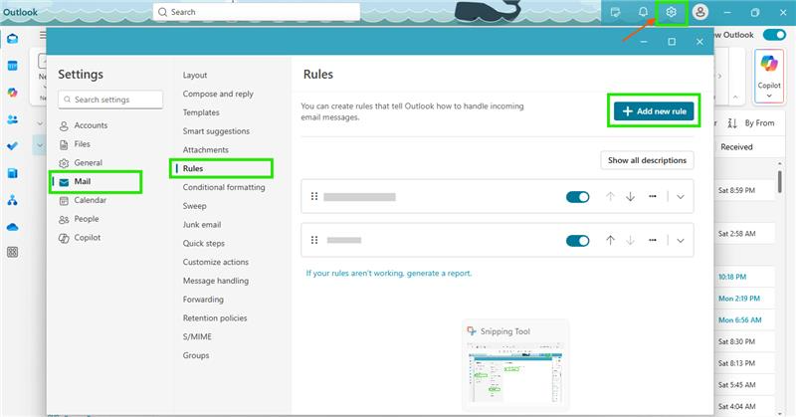Collapse the ribbon with the chevron
Image resolution: width=796 pixels, height=417 pixels.
(735, 97)
